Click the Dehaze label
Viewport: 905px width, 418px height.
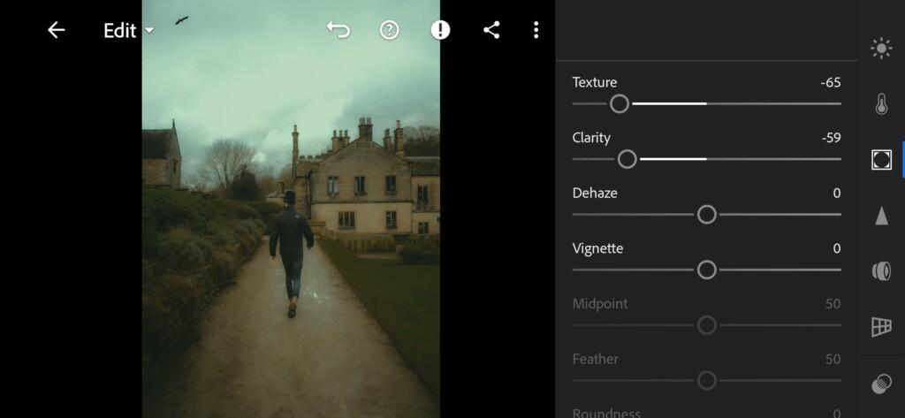595,194
